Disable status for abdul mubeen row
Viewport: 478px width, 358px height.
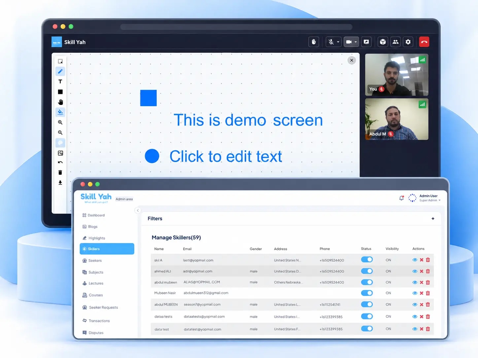click(x=367, y=282)
